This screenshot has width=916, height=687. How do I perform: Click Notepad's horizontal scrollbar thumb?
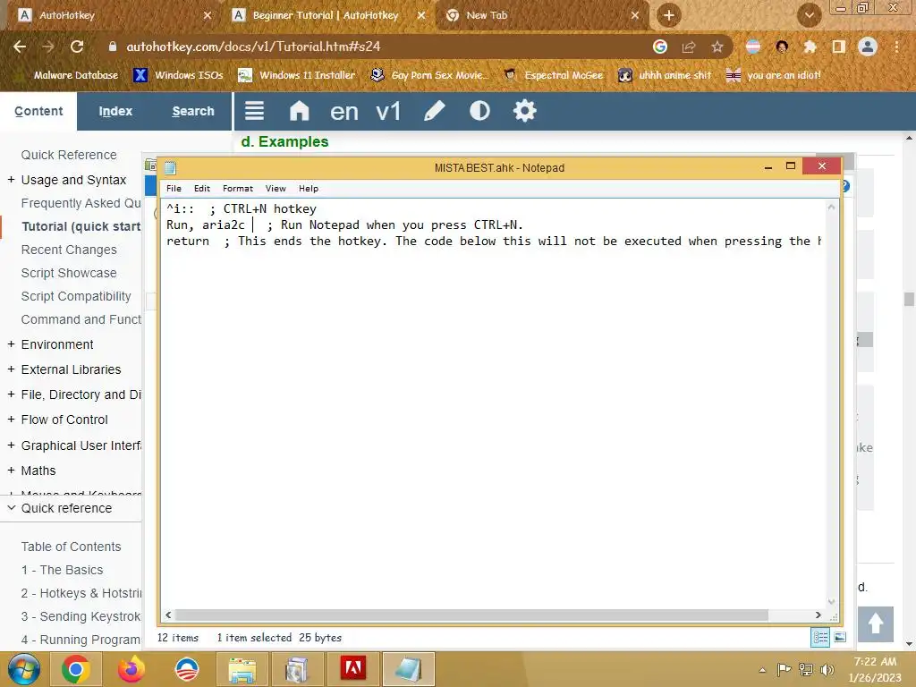click(471, 615)
